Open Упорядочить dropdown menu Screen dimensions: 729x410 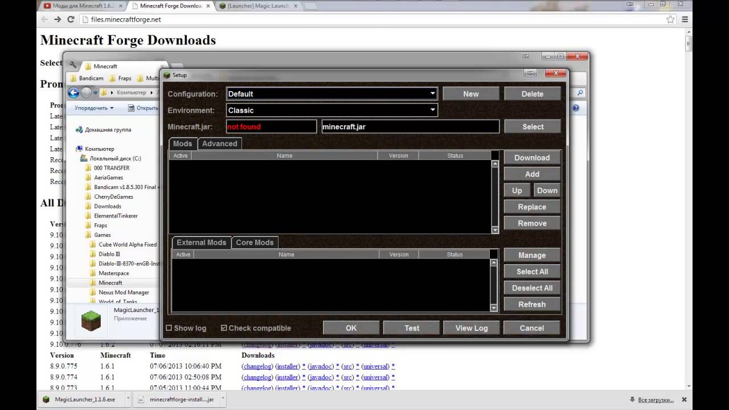94,108
